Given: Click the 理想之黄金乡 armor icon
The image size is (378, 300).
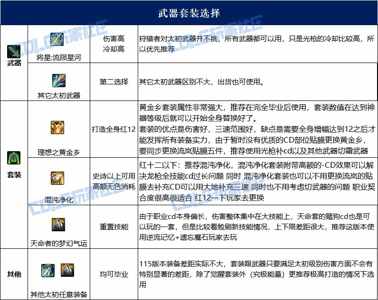Looking at the screenshot, I should [x=57, y=127].
